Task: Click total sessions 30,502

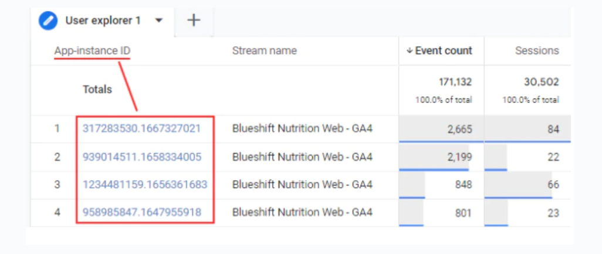Action: [x=543, y=82]
